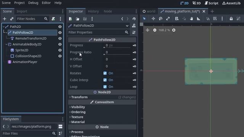The image size is (244, 137).
Task: Open the Project menu
Action: tap(19, 3)
